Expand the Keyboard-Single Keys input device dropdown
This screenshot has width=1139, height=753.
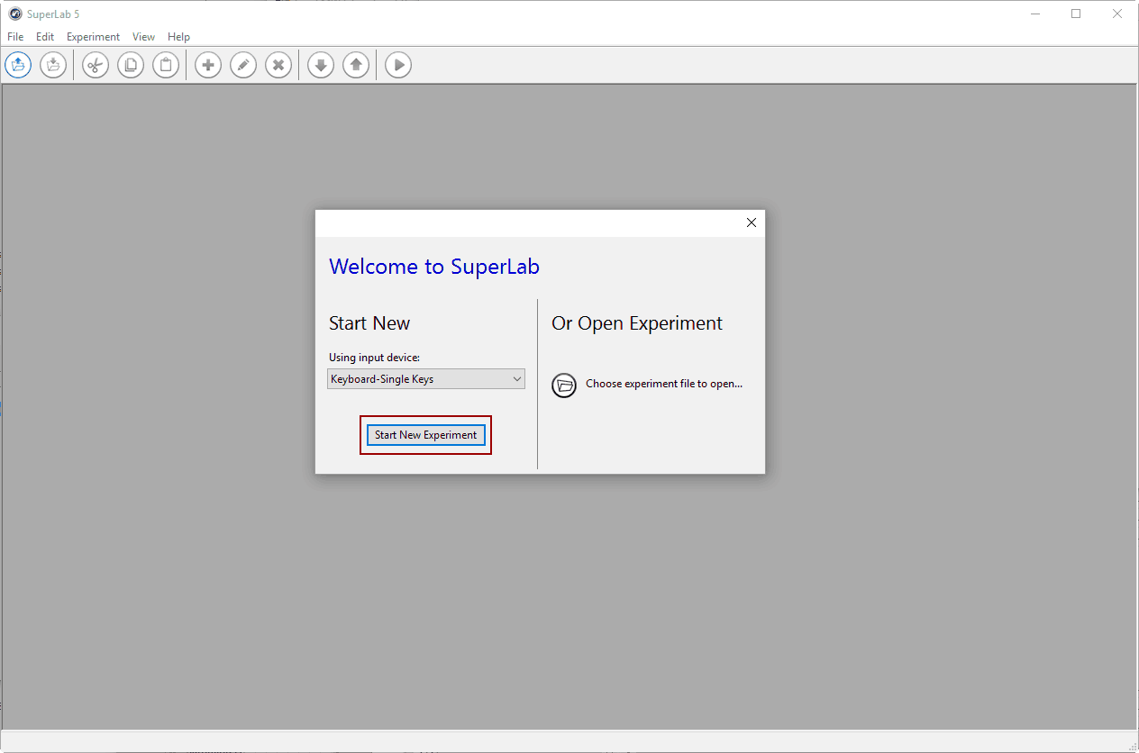[x=426, y=379]
